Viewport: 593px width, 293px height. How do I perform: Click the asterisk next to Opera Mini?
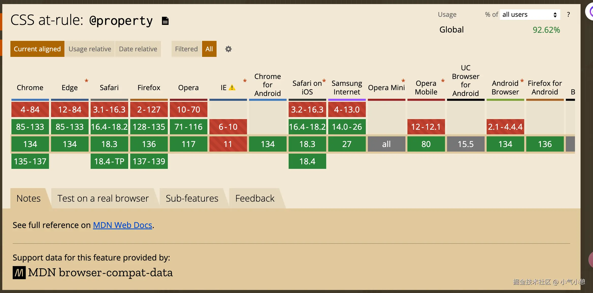click(x=403, y=81)
